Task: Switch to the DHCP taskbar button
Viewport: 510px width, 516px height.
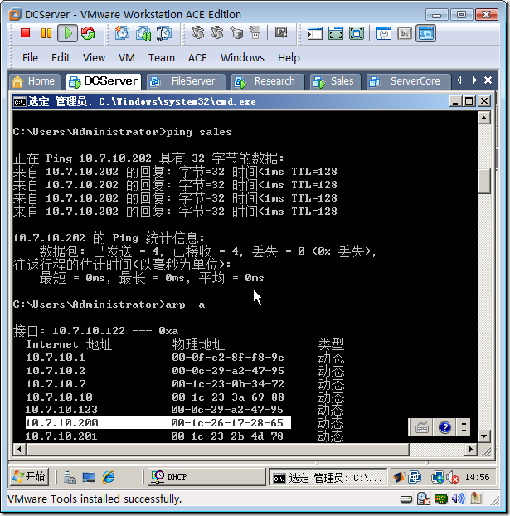Action: 206,477
